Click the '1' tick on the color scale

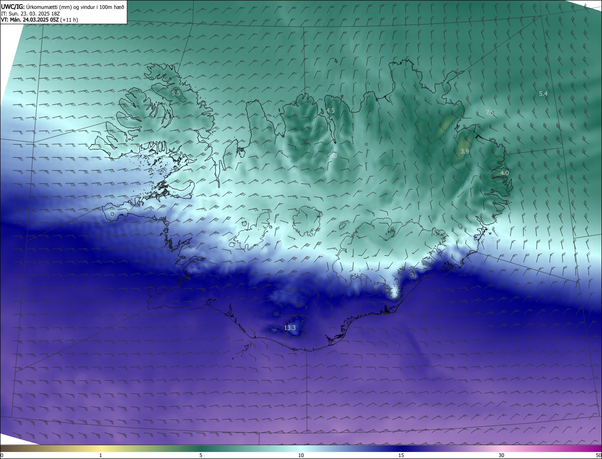[101, 455]
